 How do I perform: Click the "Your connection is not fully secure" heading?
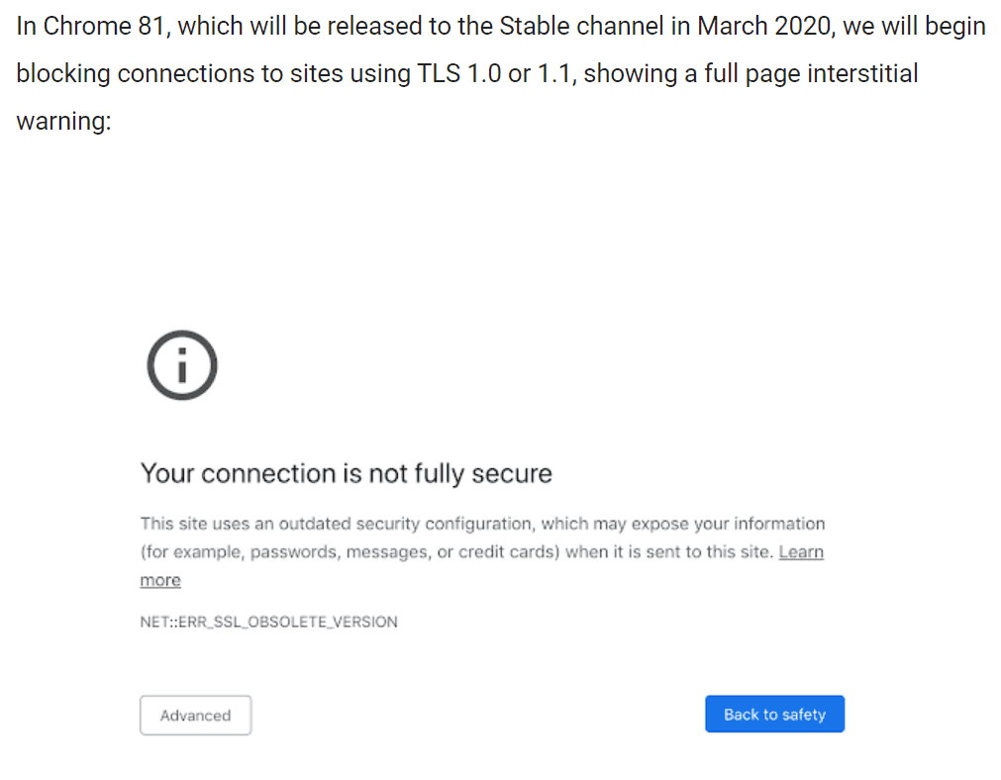346,473
